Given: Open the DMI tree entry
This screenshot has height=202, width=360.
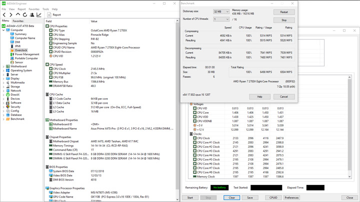Looking at the screenshot, I should coord(17,42).
